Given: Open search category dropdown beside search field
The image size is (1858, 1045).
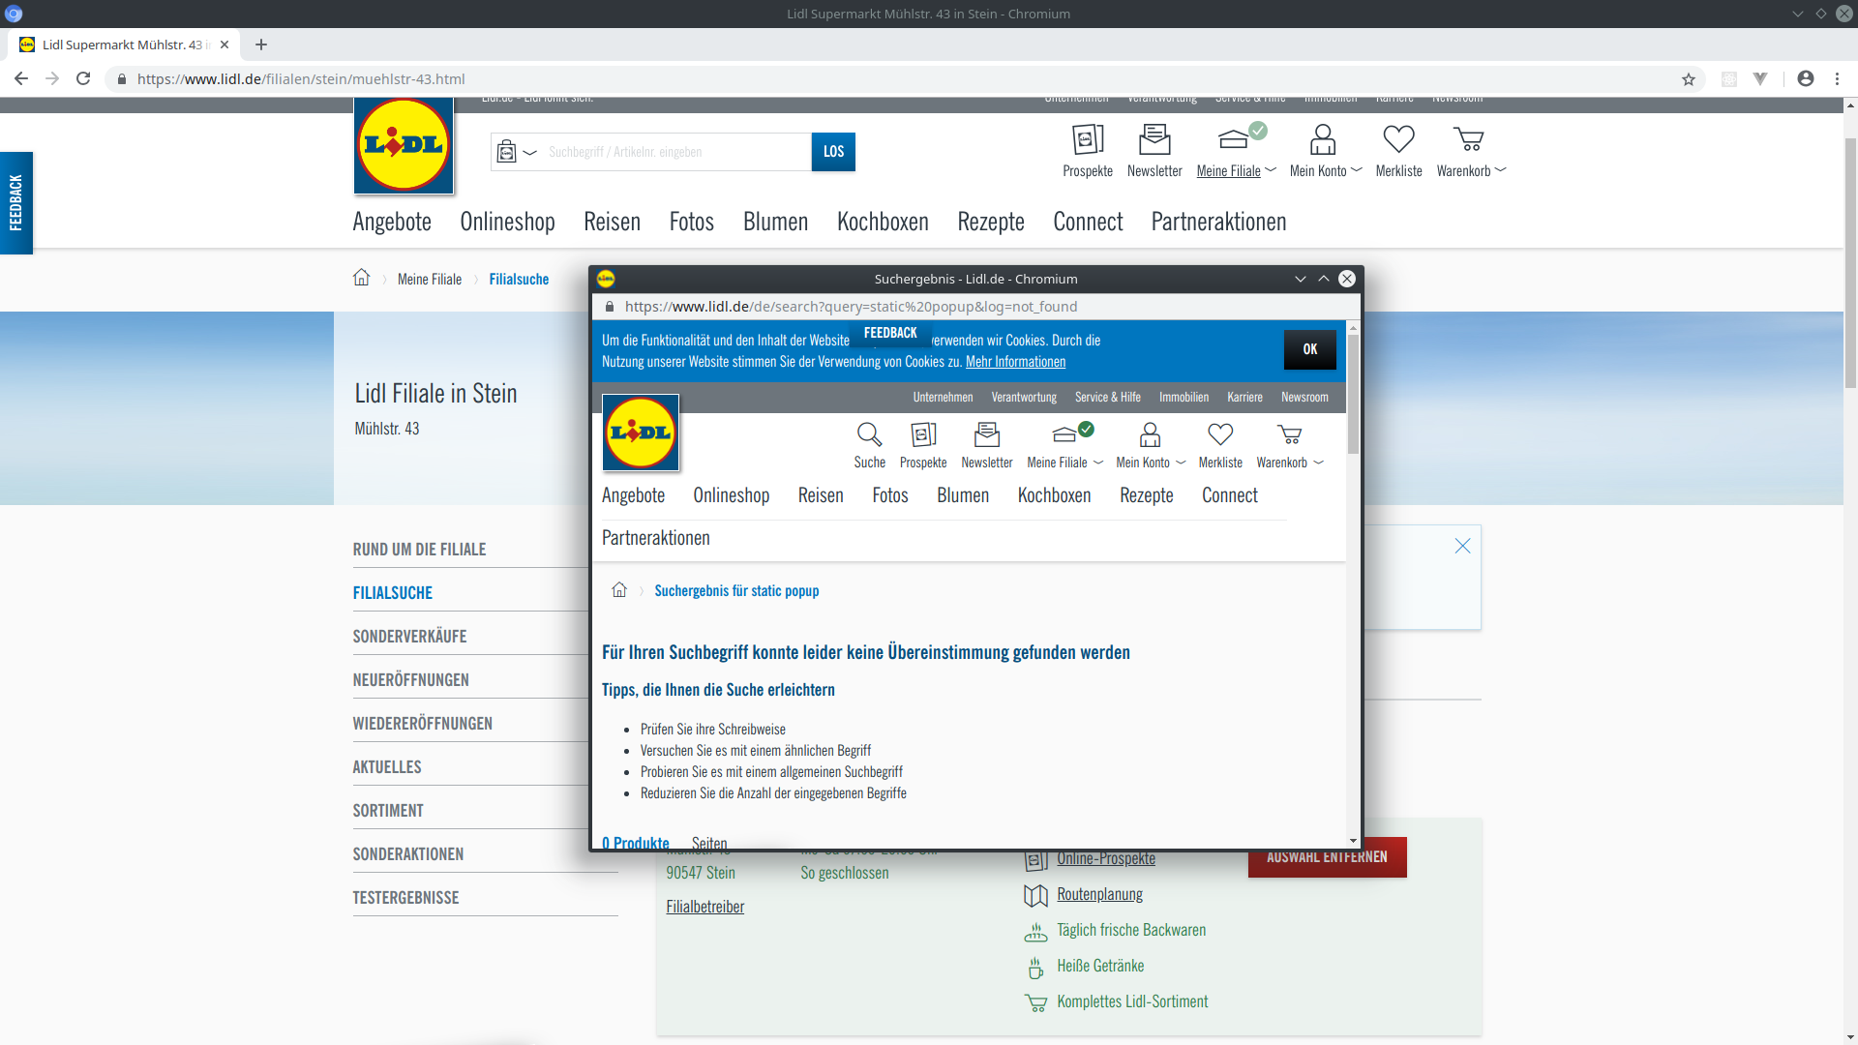Looking at the screenshot, I should point(529,152).
